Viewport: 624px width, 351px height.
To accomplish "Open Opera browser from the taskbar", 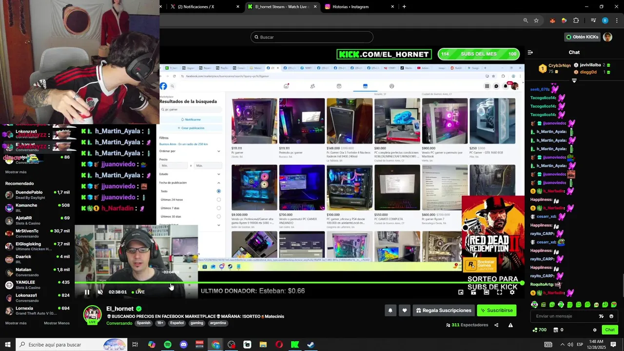I will coord(279,345).
